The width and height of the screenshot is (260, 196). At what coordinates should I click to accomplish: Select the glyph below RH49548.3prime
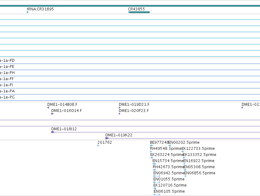point(151,152)
